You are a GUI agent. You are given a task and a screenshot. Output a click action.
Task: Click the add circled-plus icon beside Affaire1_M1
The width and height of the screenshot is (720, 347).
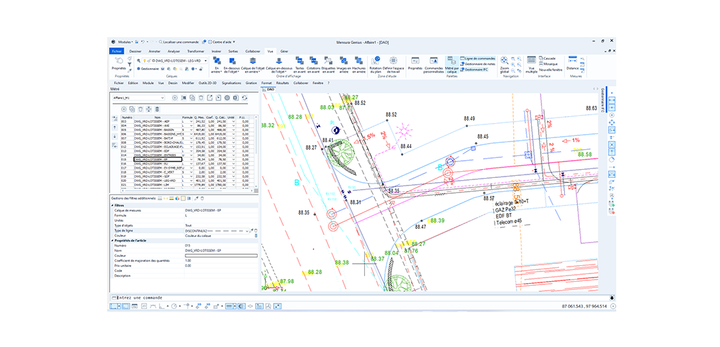tap(175, 98)
